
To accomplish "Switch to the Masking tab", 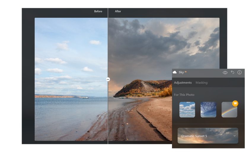I will (x=202, y=83).
